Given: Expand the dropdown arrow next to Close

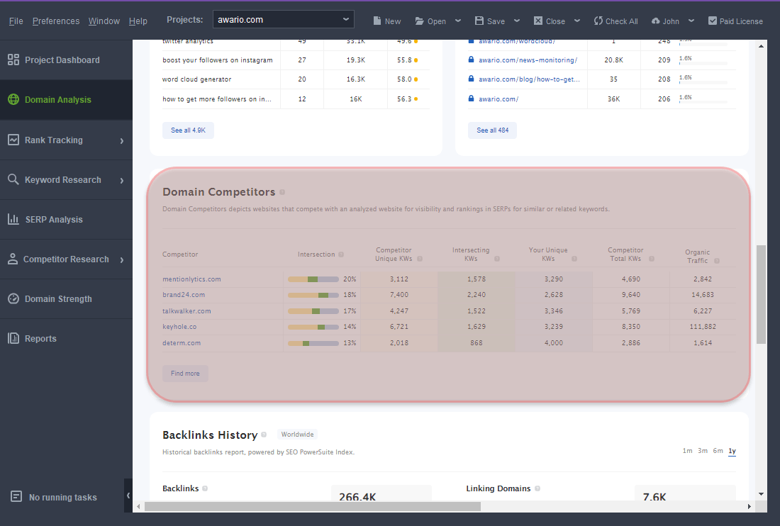Looking at the screenshot, I should [x=577, y=21].
